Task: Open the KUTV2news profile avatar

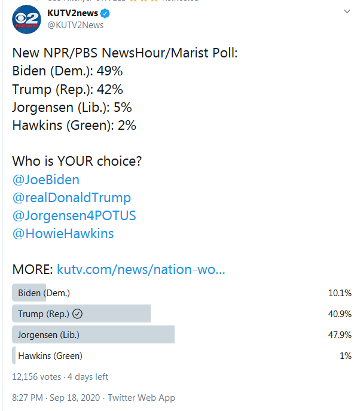Action: coord(26,19)
